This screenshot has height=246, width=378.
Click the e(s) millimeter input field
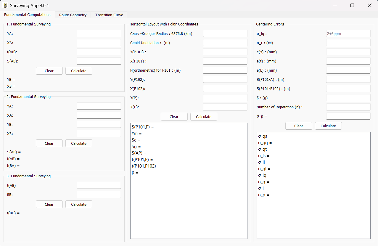[x=348, y=52]
